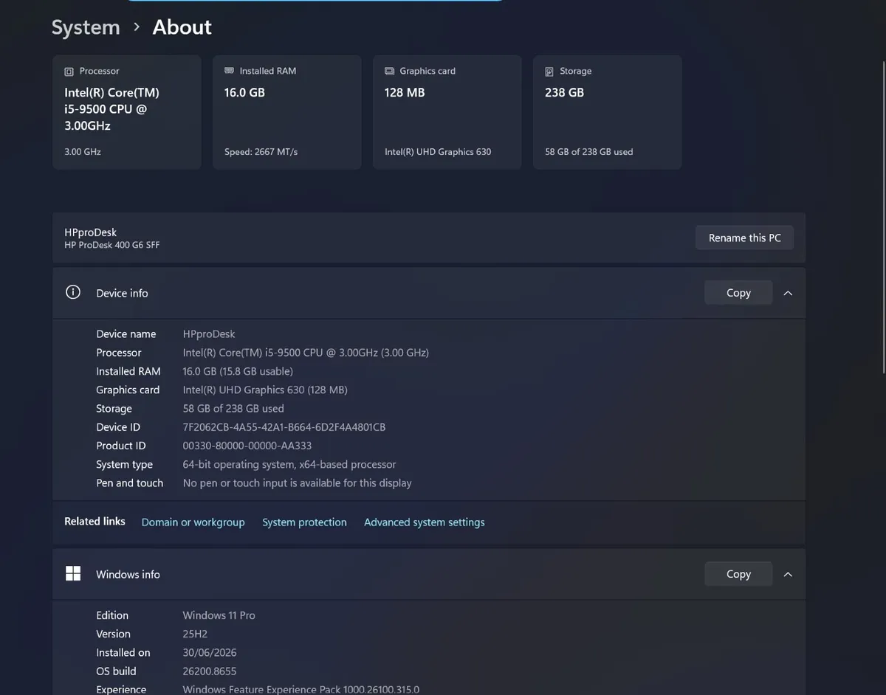Click the Windows logo icon
This screenshot has height=695, width=886.
pos(73,573)
